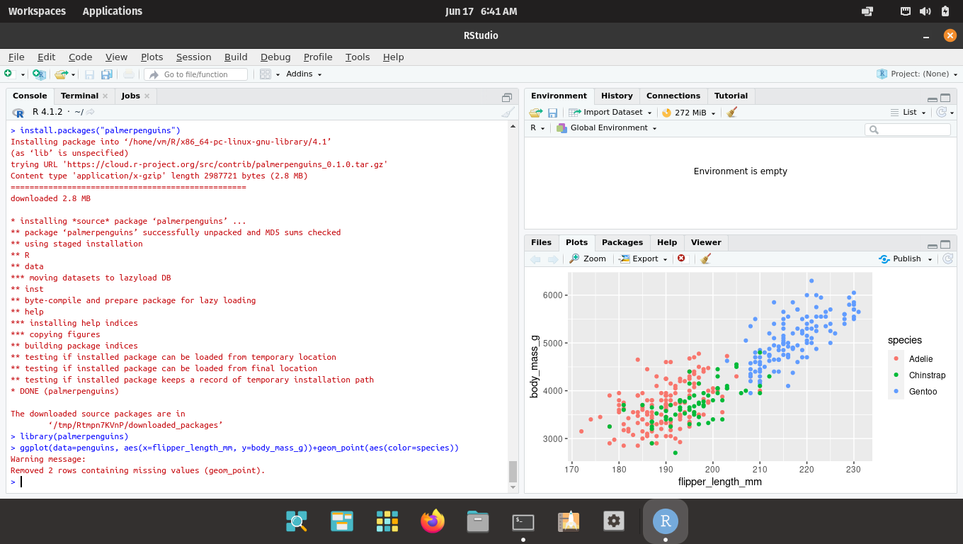963x544 pixels.
Task: Open the R language selector dropdown
Action: point(537,127)
